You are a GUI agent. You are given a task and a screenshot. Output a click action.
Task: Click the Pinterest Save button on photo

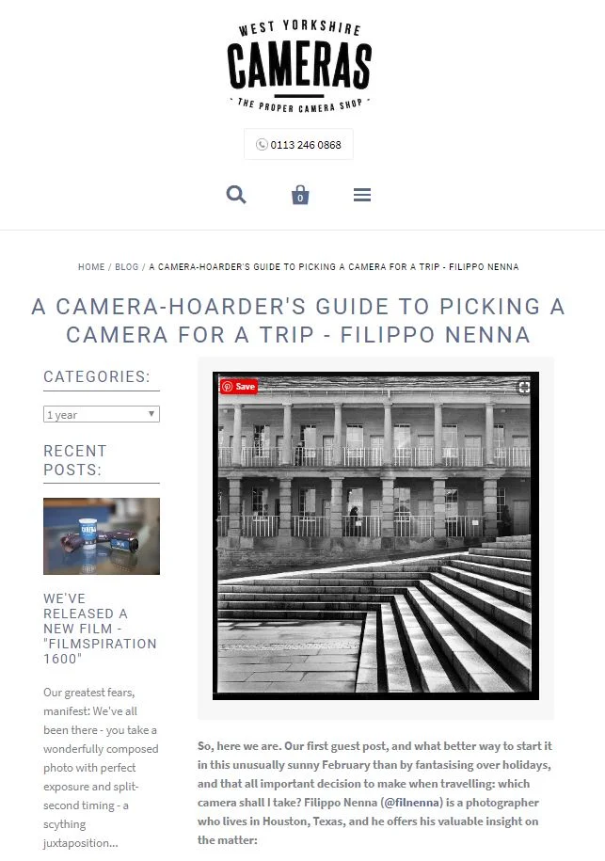(238, 387)
